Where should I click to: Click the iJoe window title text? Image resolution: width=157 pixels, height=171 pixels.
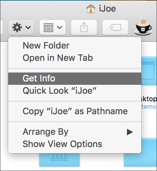pyautogui.click(x=108, y=9)
